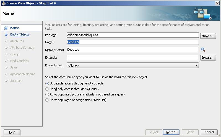Focus the Package text field
Image resolution: width=221 pixels, height=137 pixels.
point(133,35)
